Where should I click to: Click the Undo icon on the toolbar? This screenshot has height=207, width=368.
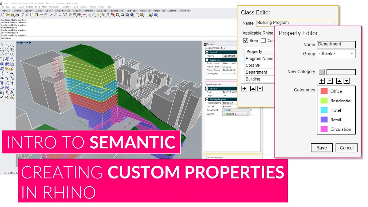pos(41,15)
